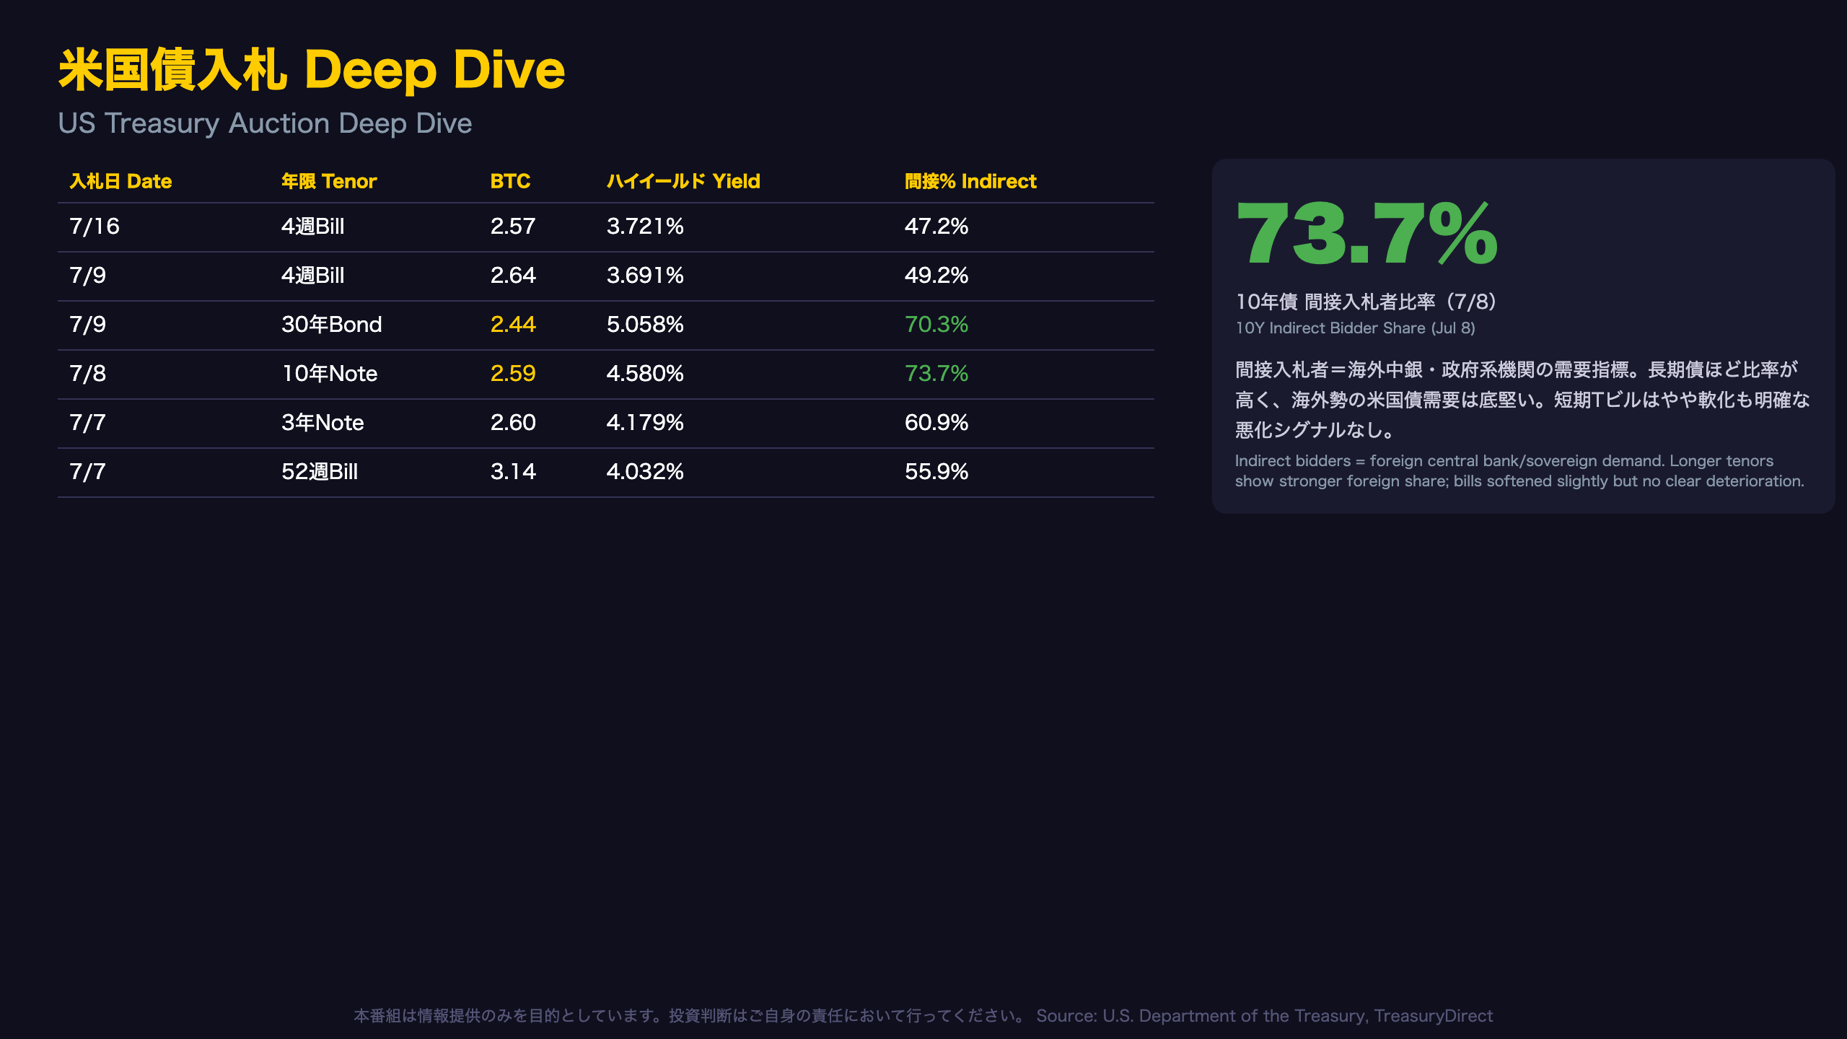Click the 入札日 Date column header
Image resolution: width=1847 pixels, height=1039 pixels.
pos(120,181)
